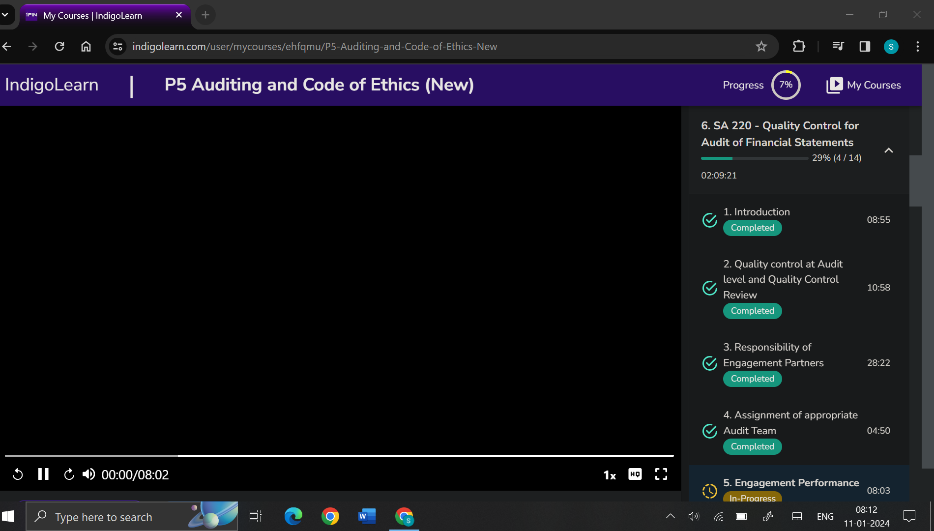Click the rewind replay icon
934x531 pixels.
coord(18,474)
